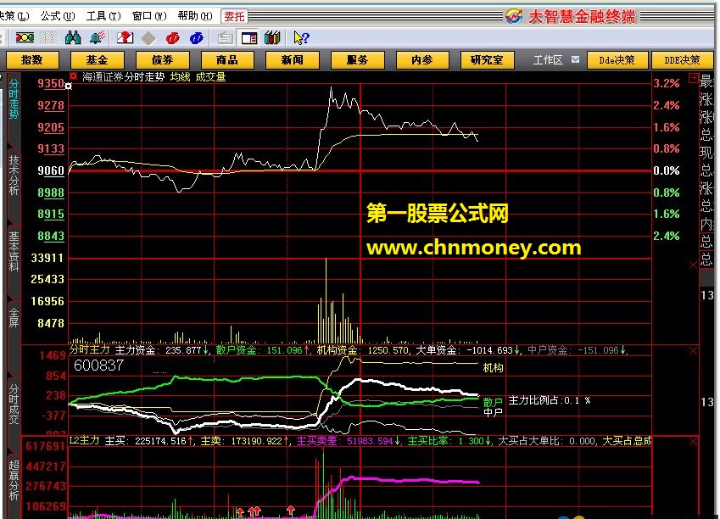Open the 窗口(W) menu

149,16
